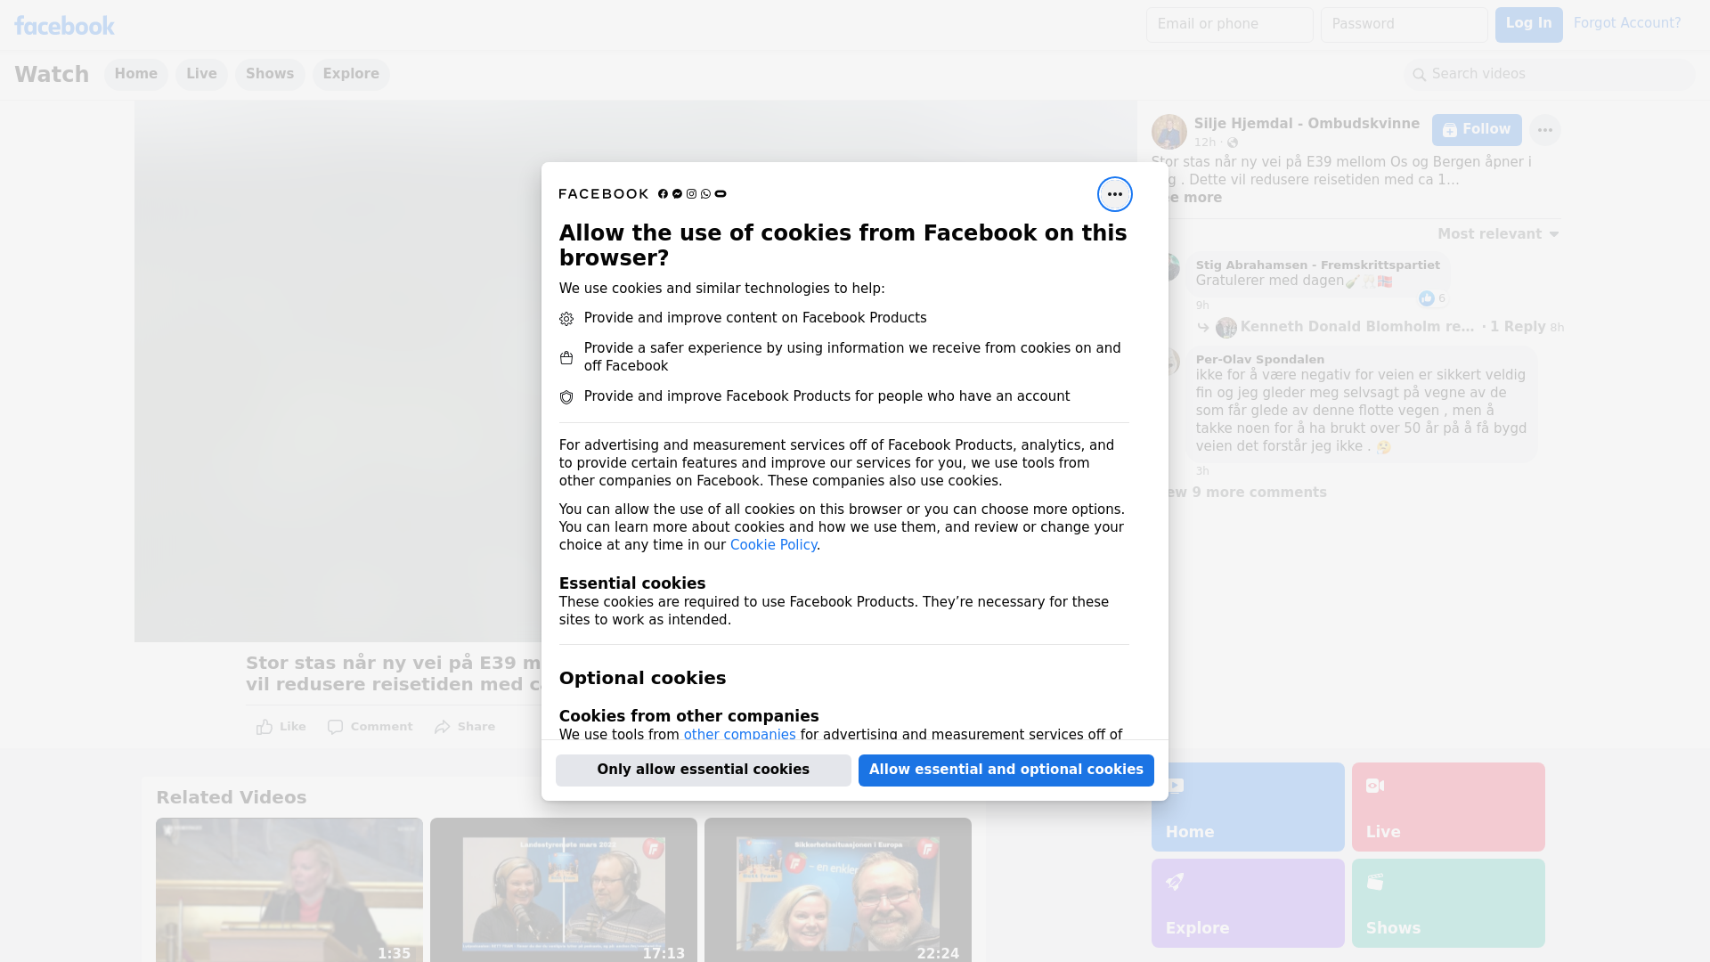Click the Comment speech bubble icon
This screenshot has height=962, width=1710.
point(335,727)
